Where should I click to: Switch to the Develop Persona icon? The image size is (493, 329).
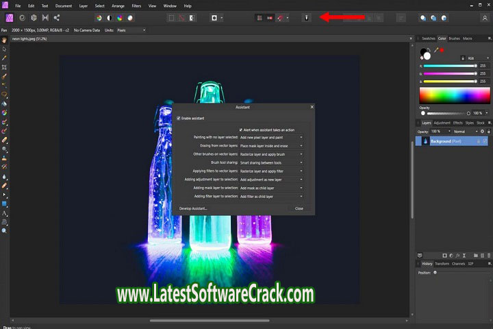[x=34, y=18]
